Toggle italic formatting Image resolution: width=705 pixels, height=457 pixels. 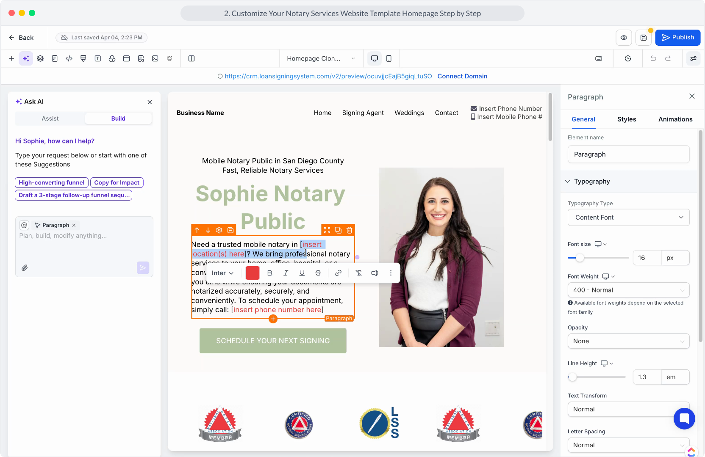(286, 273)
